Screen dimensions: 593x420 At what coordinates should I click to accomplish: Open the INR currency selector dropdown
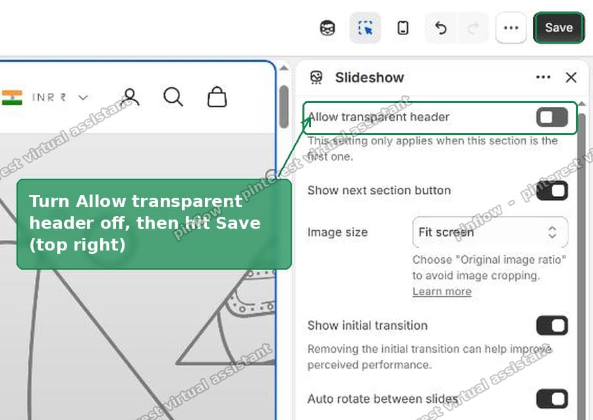click(60, 98)
